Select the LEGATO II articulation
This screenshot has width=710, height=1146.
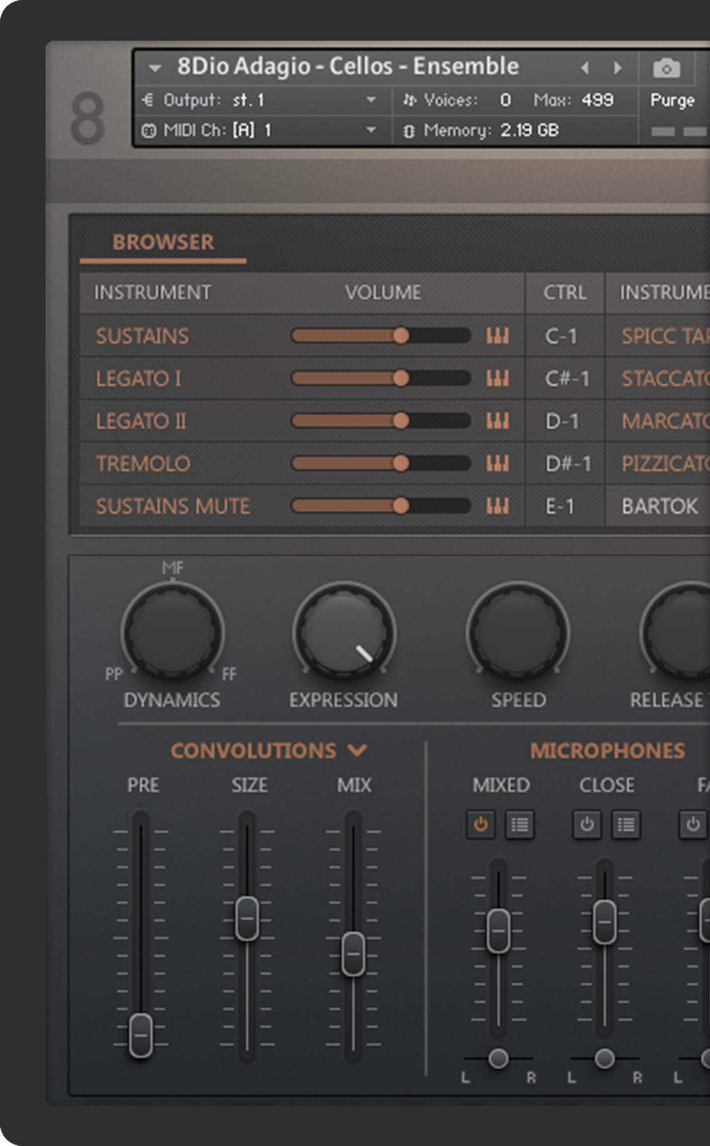tap(141, 421)
